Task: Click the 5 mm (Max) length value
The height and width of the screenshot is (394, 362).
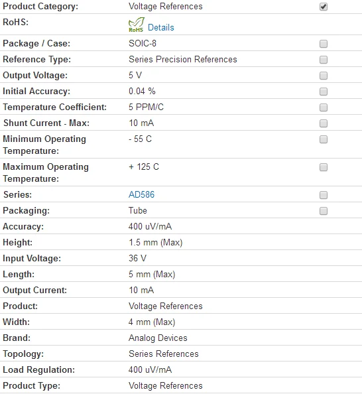Action: pyautogui.click(x=152, y=274)
